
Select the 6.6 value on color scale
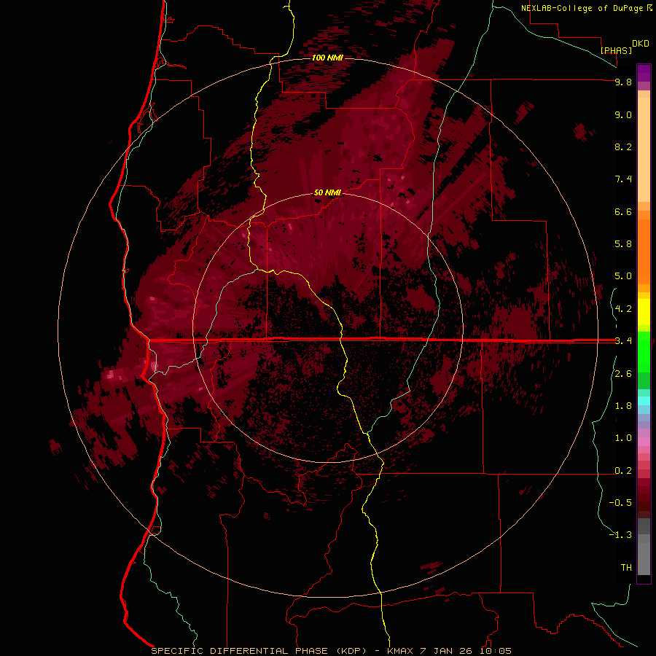623,211
